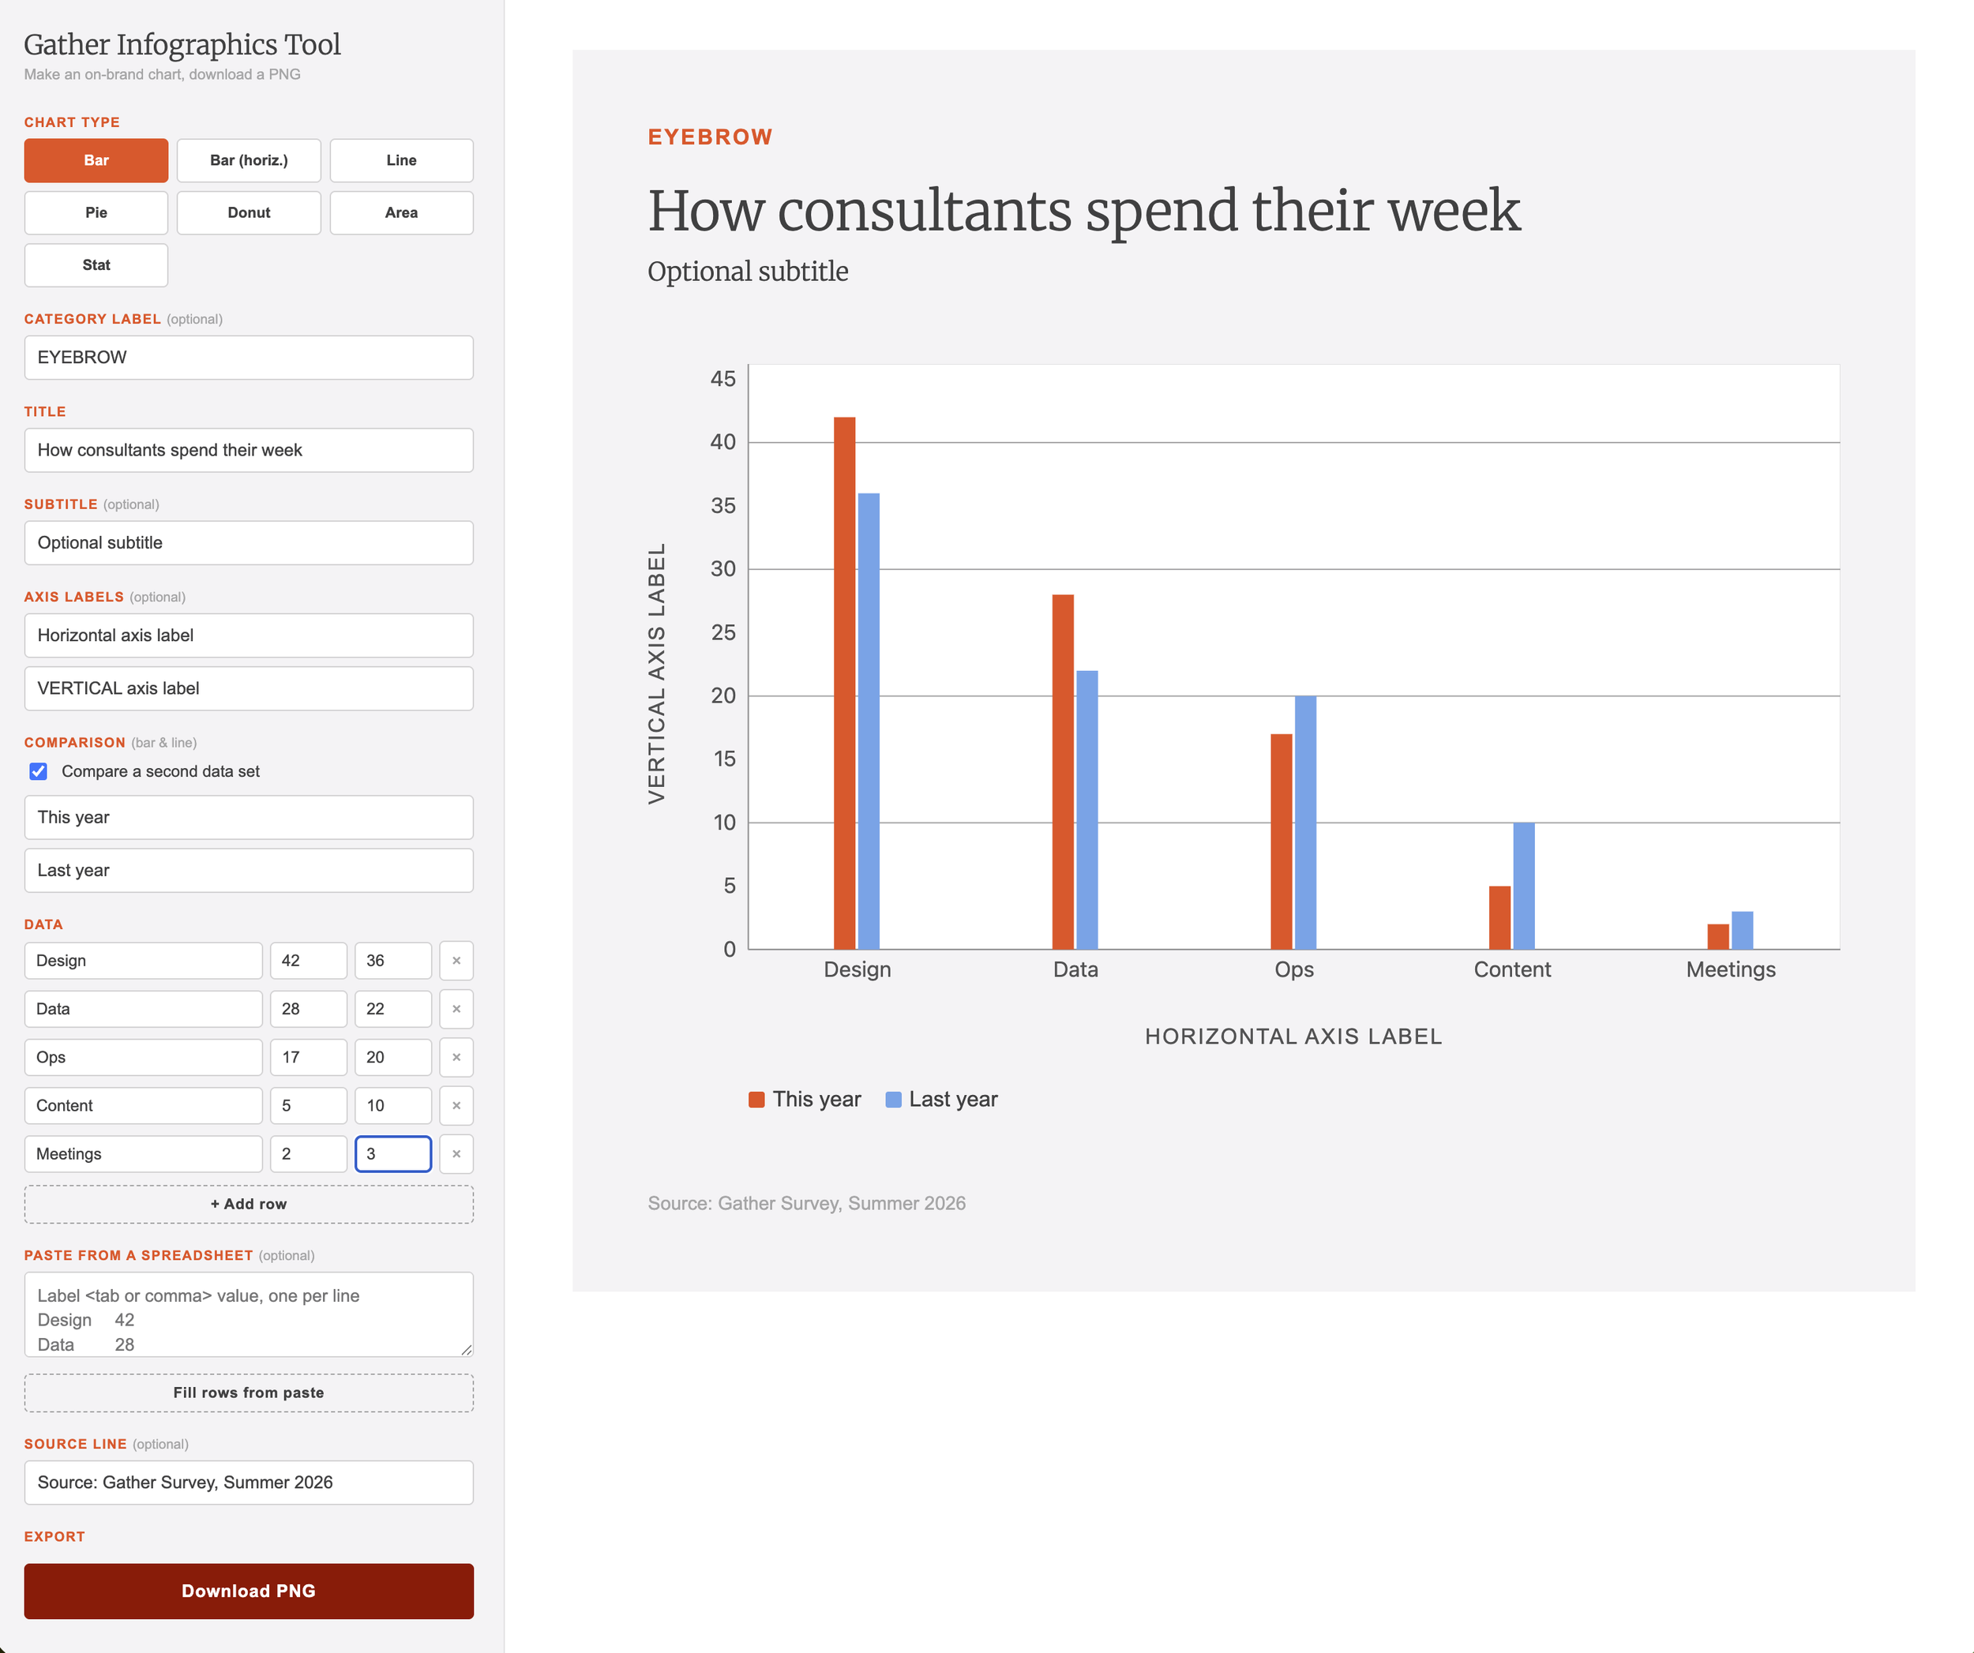Click Fill rows from paste
Image resolution: width=1974 pixels, height=1653 pixels.
coord(249,1392)
